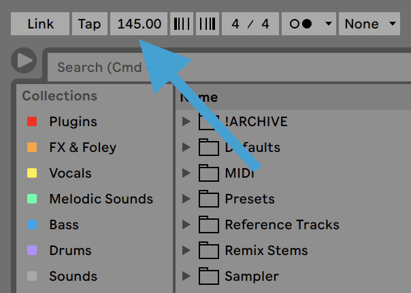Expand the Defaults folder
This screenshot has height=293, width=411.
coord(186,147)
